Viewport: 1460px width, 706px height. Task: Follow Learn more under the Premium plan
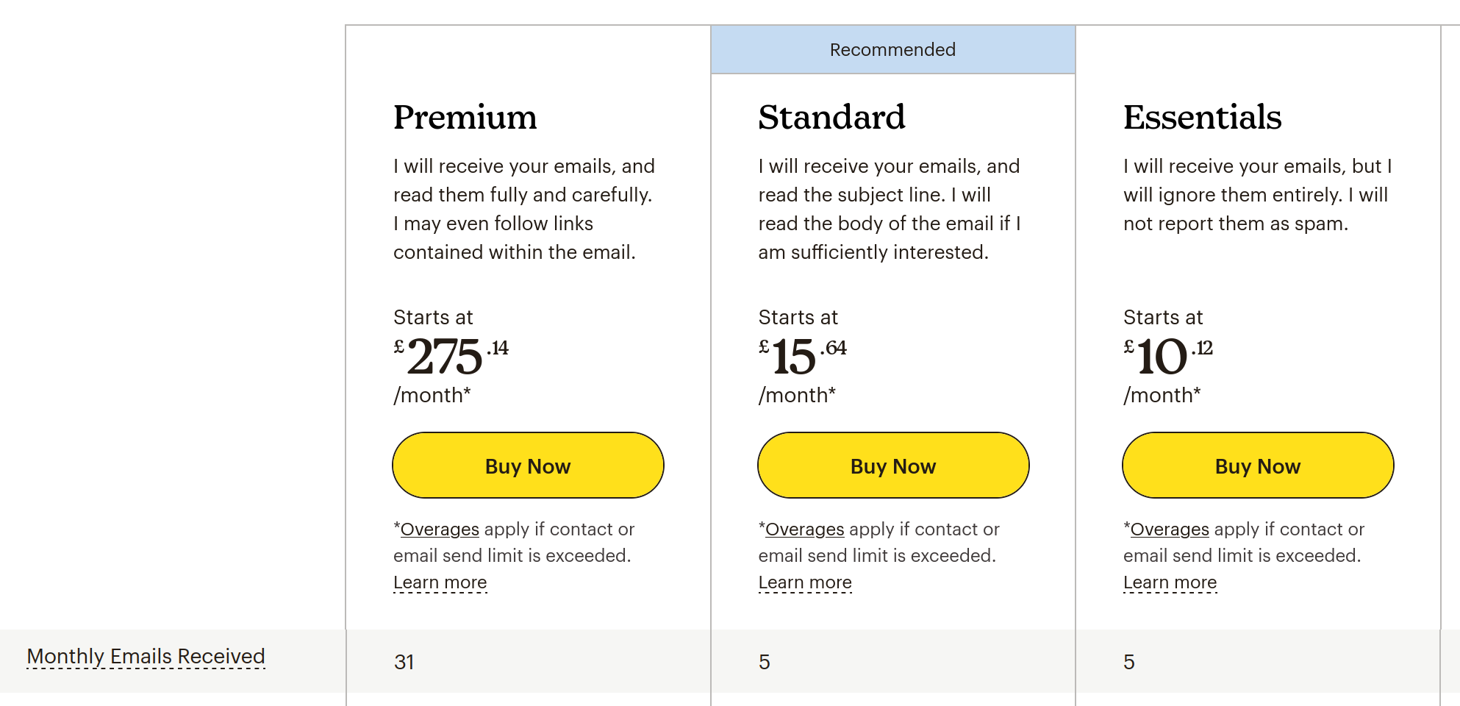coord(440,582)
